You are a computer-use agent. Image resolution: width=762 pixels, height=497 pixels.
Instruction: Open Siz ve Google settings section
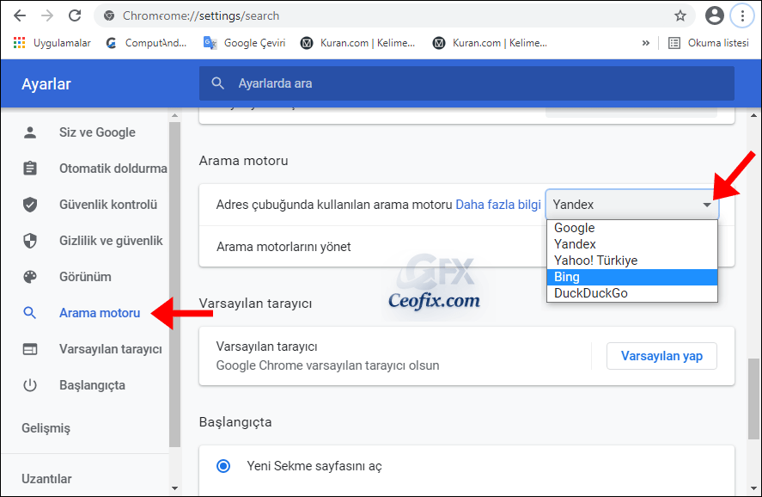(x=97, y=132)
